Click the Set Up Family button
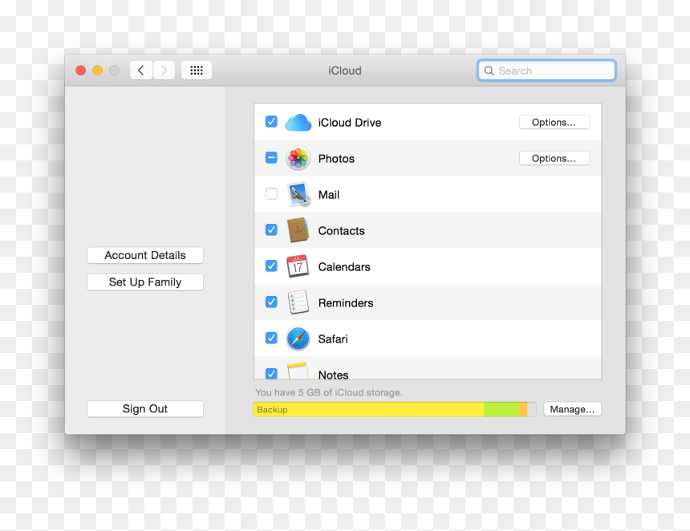 point(145,282)
